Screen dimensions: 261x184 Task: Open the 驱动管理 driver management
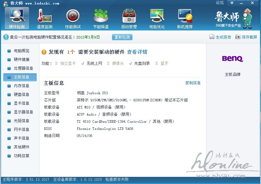coord(129,18)
